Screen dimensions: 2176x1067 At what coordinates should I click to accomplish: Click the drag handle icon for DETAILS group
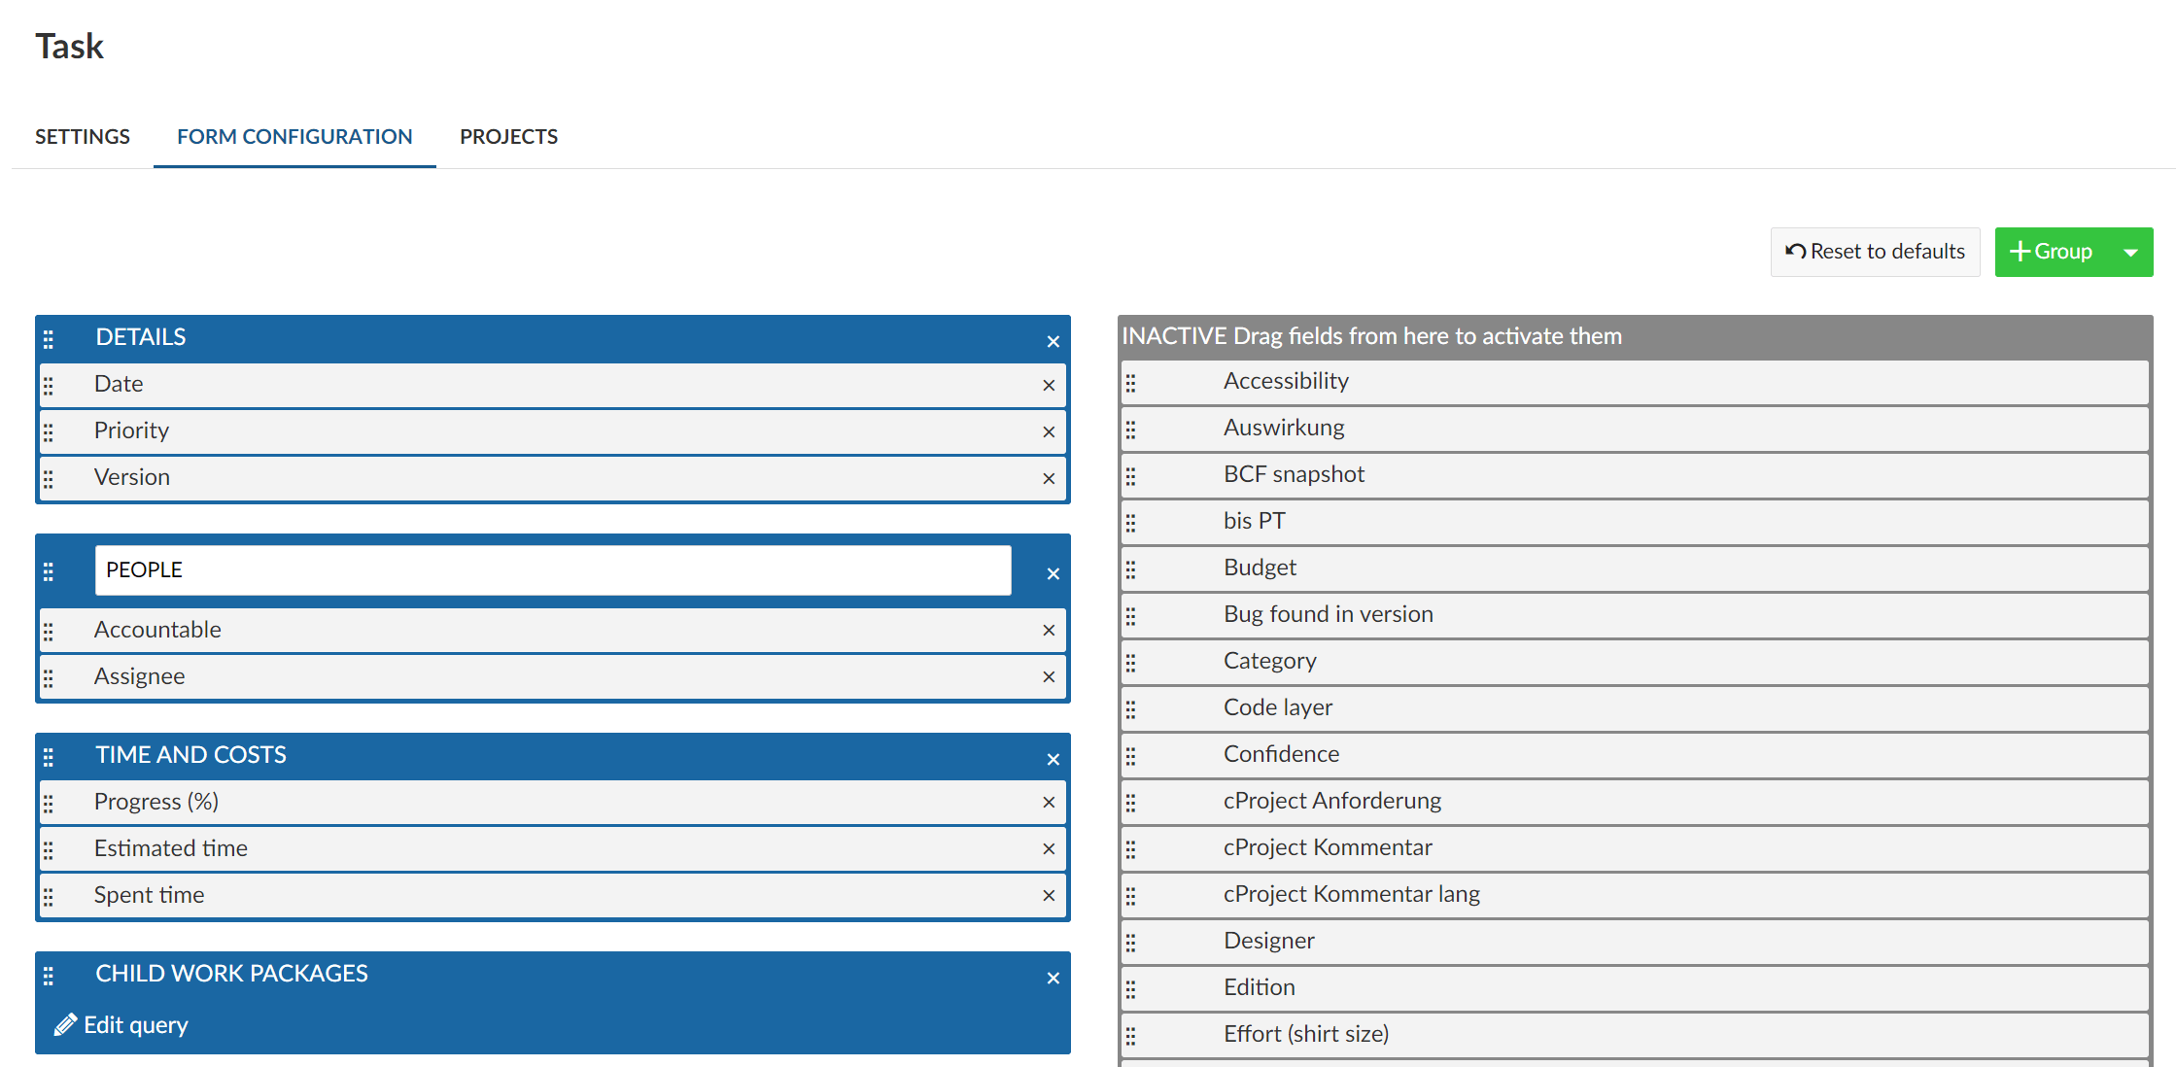(x=50, y=337)
